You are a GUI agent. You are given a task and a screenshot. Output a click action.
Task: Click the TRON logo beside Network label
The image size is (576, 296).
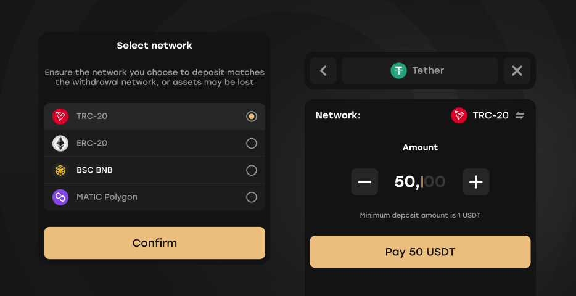(x=459, y=116)
